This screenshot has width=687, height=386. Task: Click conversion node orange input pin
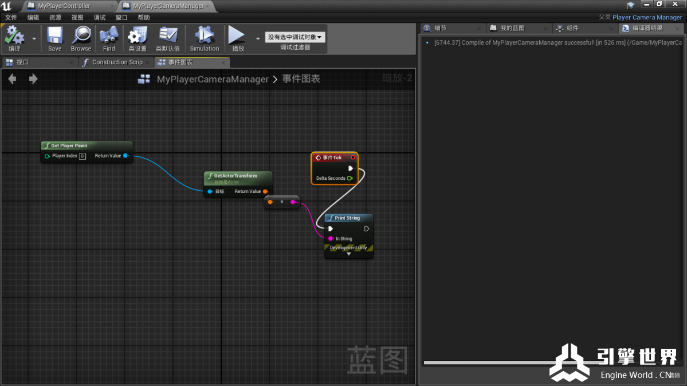pos(270,202)
